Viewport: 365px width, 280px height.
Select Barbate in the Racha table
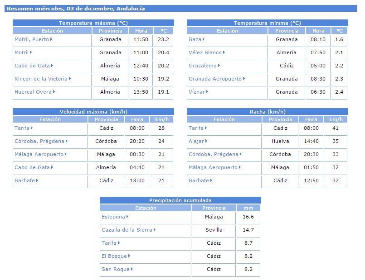click(x=199, y=180)
